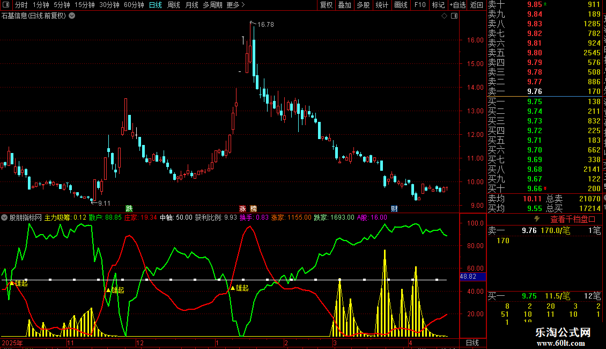Select the 60分钟 period tab
Screen dimensions: 606x349
tap(134, 5)
